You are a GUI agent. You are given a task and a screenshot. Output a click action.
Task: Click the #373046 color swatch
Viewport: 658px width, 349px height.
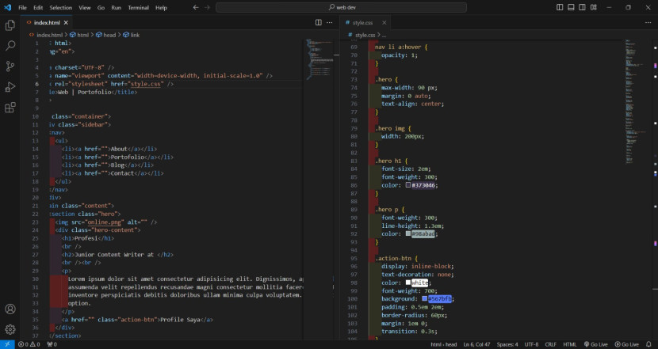coord(408,184)
